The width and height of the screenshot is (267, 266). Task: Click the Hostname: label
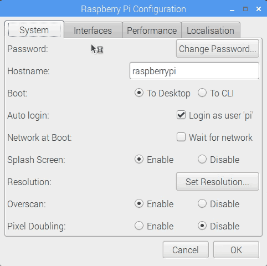click(28, 71)
